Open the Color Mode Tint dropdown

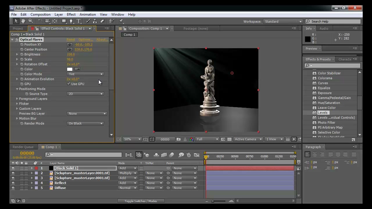point(85,74)
